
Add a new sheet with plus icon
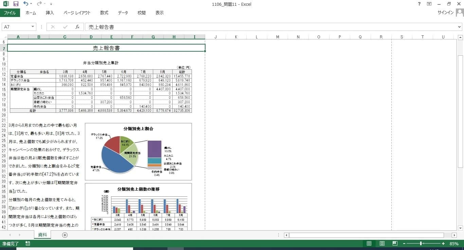[65, 235]
